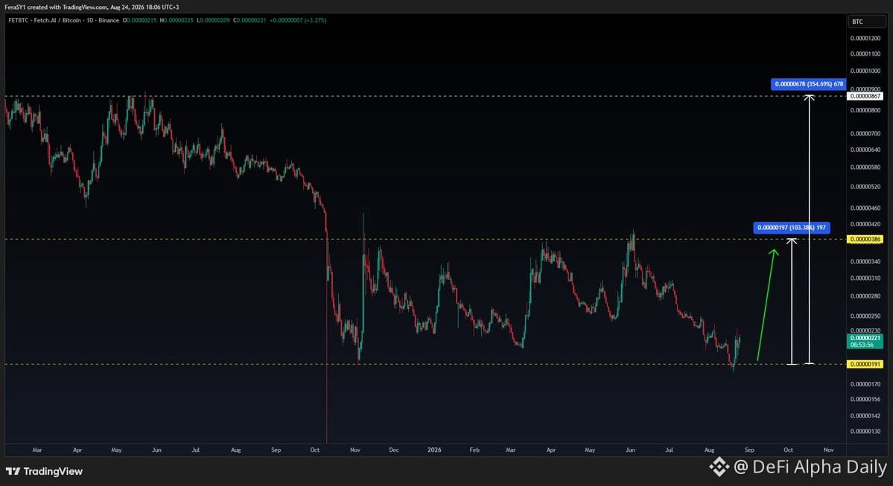Image resolution: width=893 pixels, height=486 pixels.
Task: Click the 0.00000280 price axis tick
Action: [865, 296]
